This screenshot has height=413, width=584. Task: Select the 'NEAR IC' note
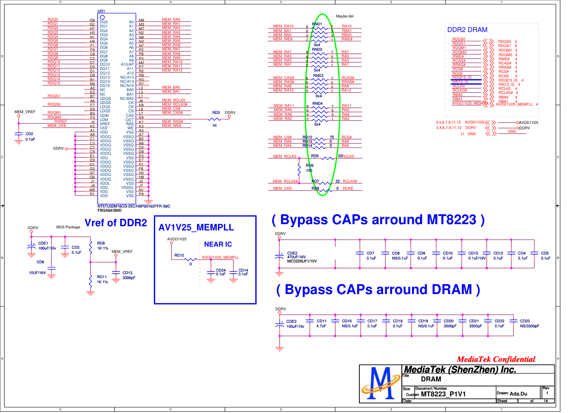coord(218,245)
